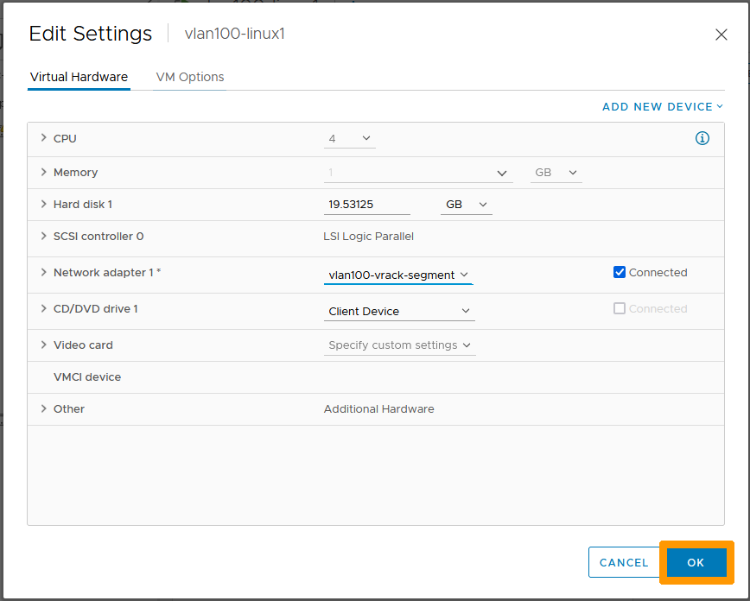Open the ADD NEW DEVICE menu
Image resolution: width=750 pixels, height=601 pixels.
pyautogui.click(x=662, y=106)
